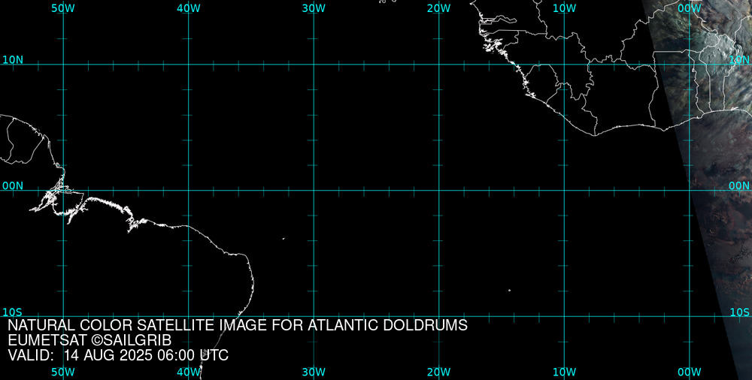Click the 'NATURAL COLOR SATELLITE IMAGE FOR ATLANTIC DOLDRUMS' title
Screen dimensions: 752x380
pyautogui.click(x=238, y=325)
